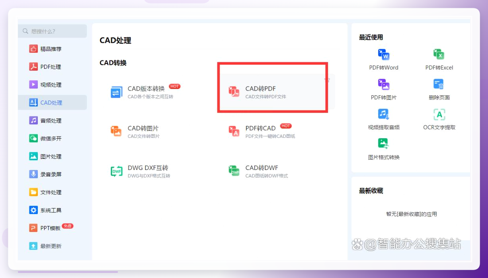This screenshot has height=278, width=488.
Task: Click the search box 想搜什么?
Action: pos(53,31)
